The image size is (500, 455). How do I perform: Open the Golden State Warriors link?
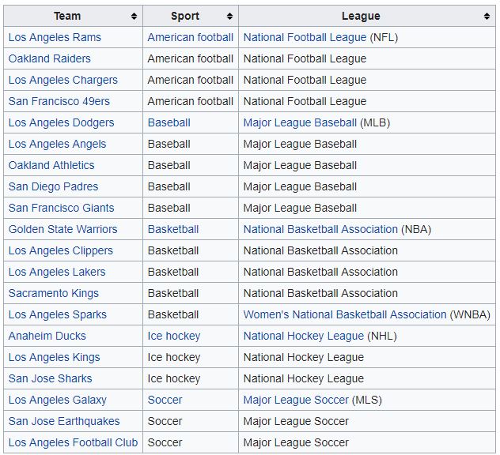(62, 229)
